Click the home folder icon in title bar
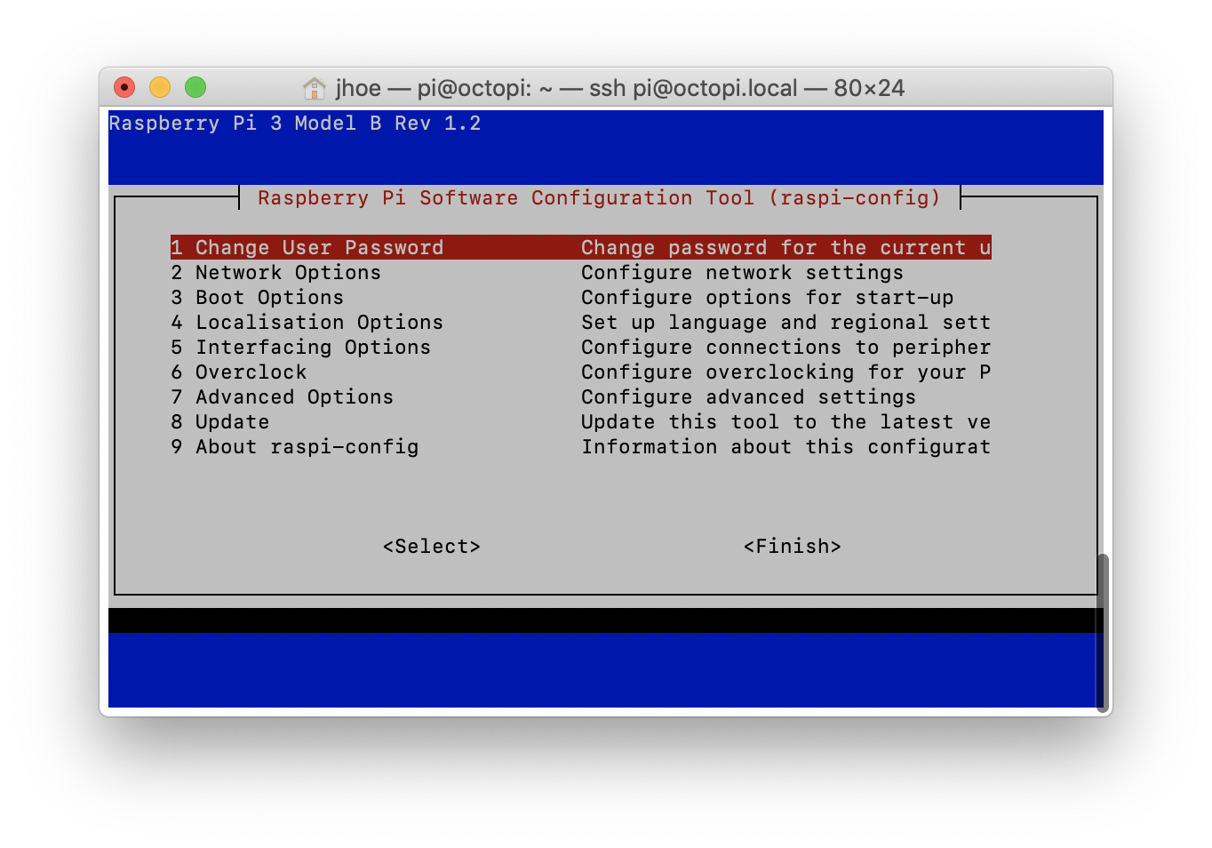1212x848 pixels. (x=315, y=88)
